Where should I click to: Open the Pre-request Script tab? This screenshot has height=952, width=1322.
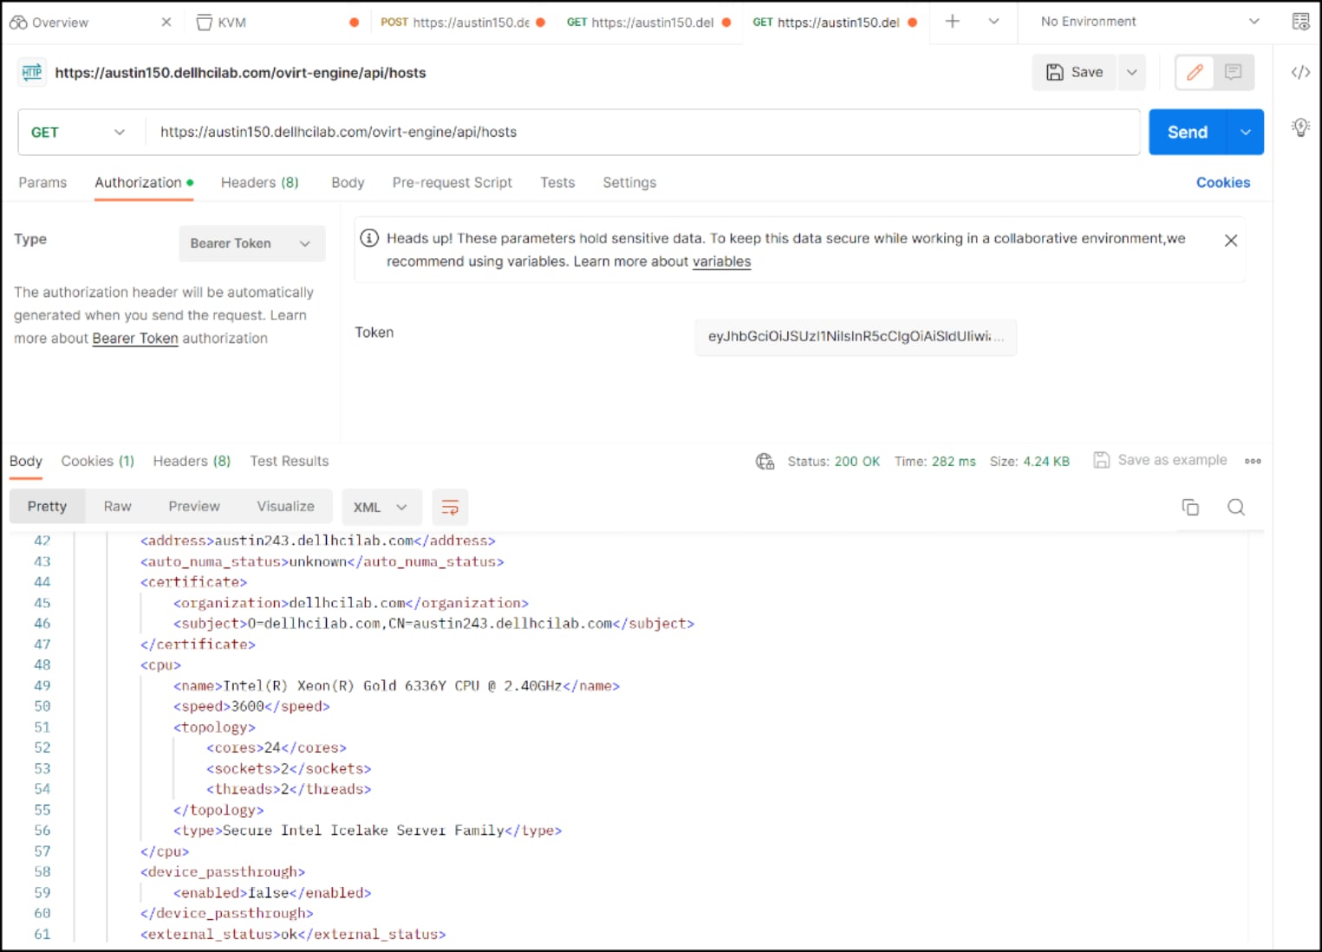452,183
